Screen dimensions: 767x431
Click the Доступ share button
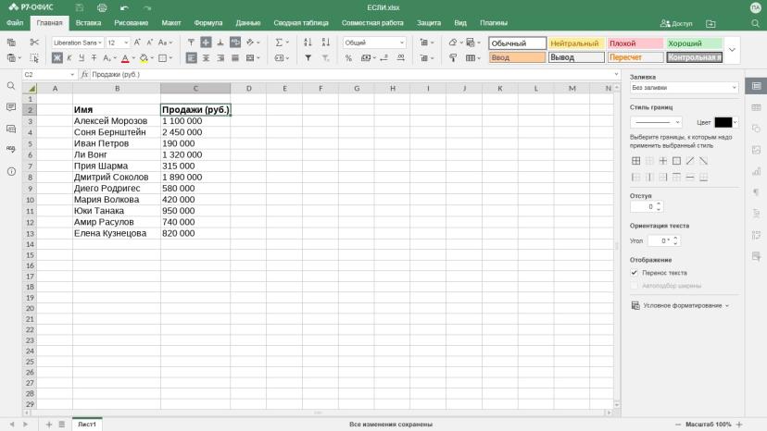tap(676, 23)
